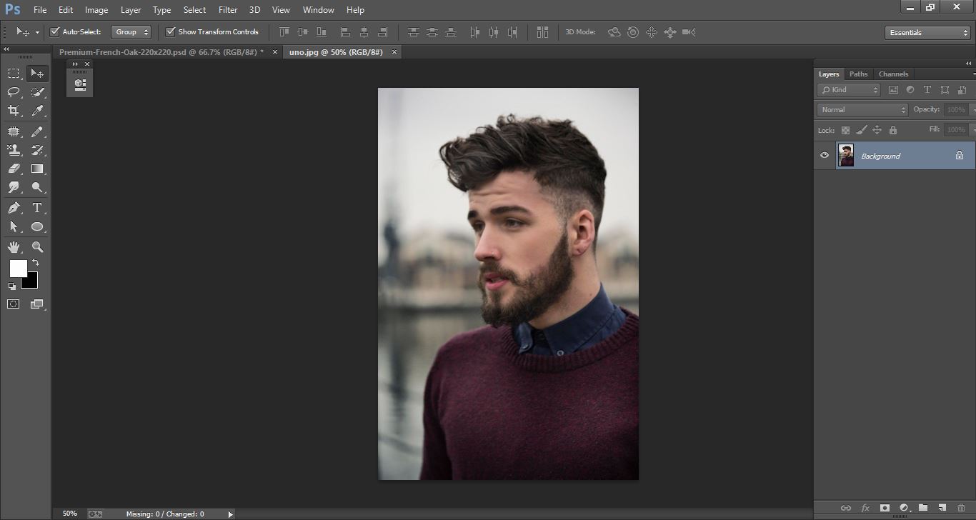Select the Crop tool

coord(14,110)
